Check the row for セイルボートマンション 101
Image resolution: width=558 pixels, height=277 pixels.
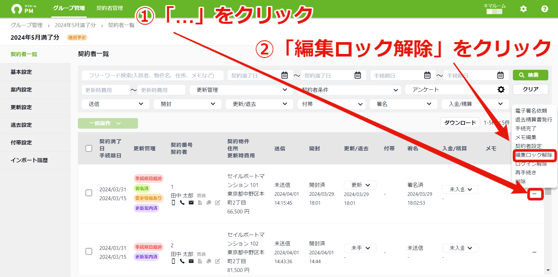(x=89, y=193)
